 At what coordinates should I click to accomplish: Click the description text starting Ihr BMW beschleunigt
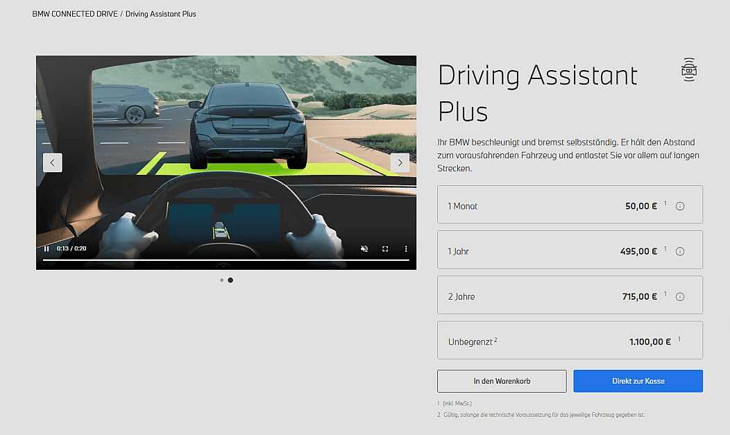[x=568, y=155]
